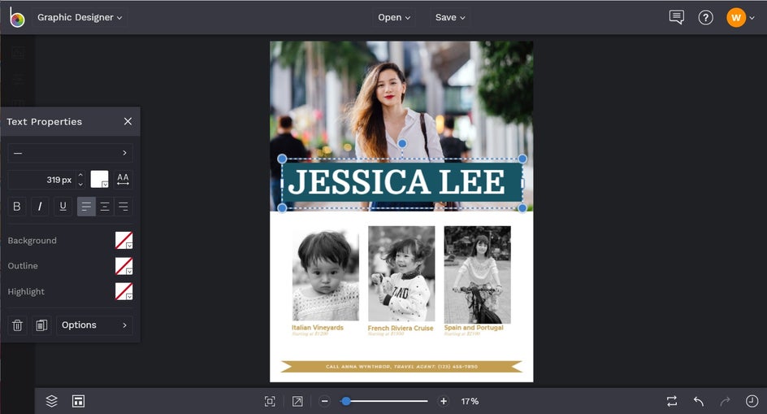Toggle bold formatting
Screen dimensions: 767x414
point(16,207)
